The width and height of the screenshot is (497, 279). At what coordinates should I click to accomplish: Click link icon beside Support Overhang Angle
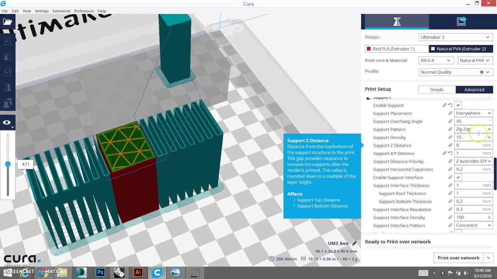pos(450,121)
